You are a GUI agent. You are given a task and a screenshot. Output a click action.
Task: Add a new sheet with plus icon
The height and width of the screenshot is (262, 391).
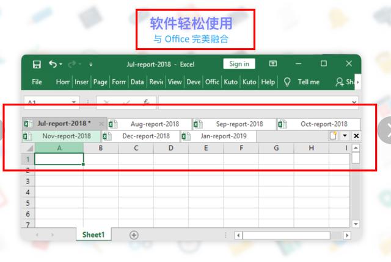tap(134, 235)
